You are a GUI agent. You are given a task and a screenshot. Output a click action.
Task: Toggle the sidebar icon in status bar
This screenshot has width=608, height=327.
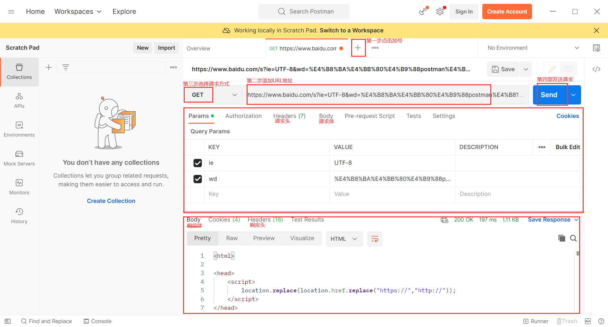(8, 321)
